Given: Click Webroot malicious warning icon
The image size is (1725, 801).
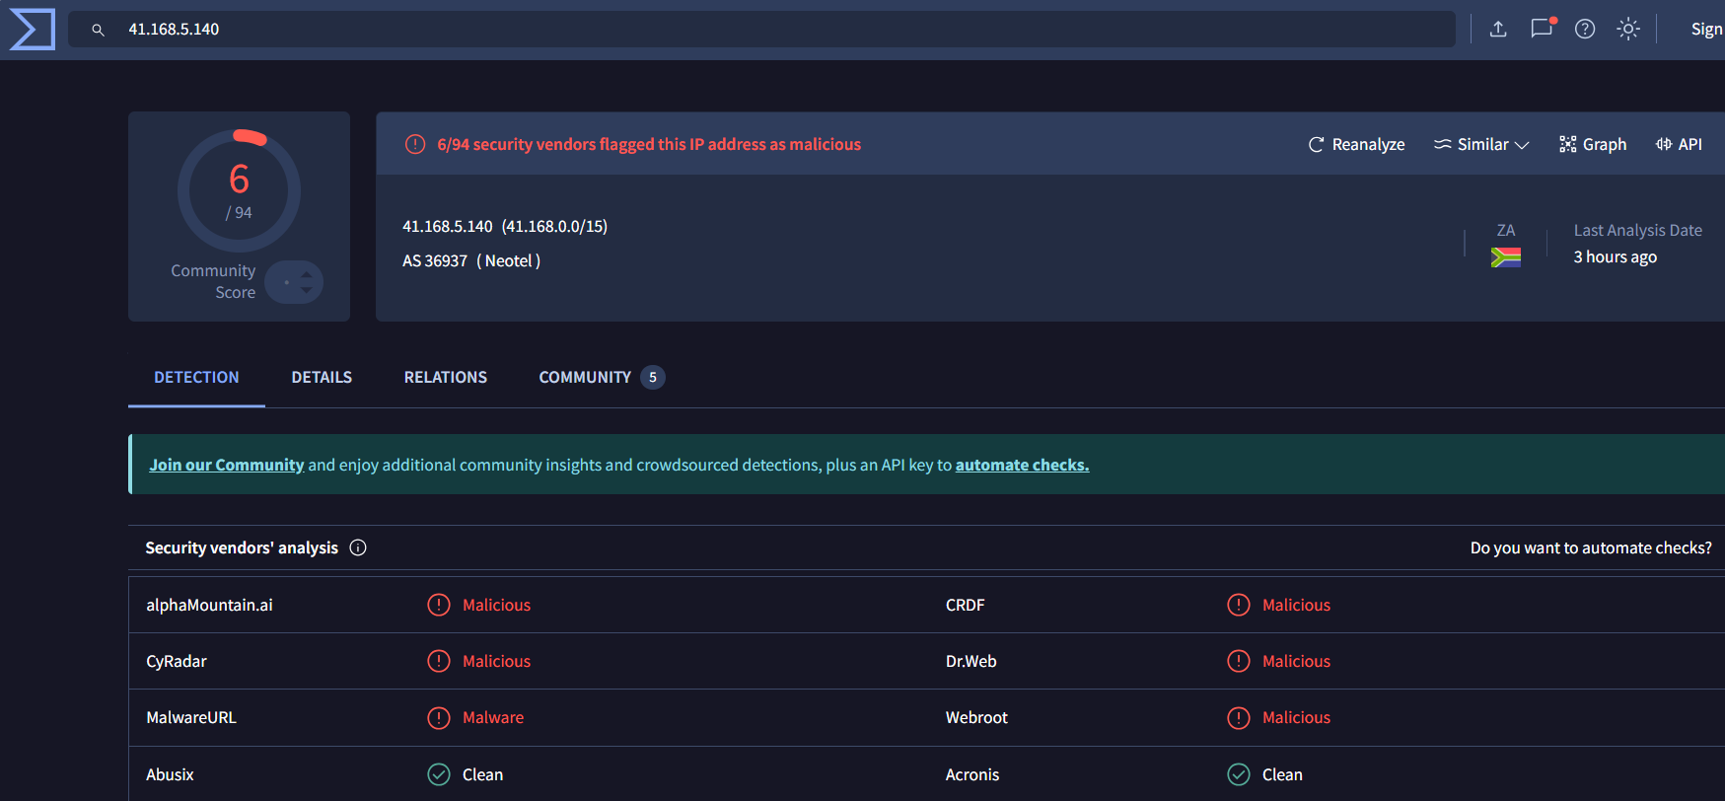Looking at the screenshot, I should 1239,717.
